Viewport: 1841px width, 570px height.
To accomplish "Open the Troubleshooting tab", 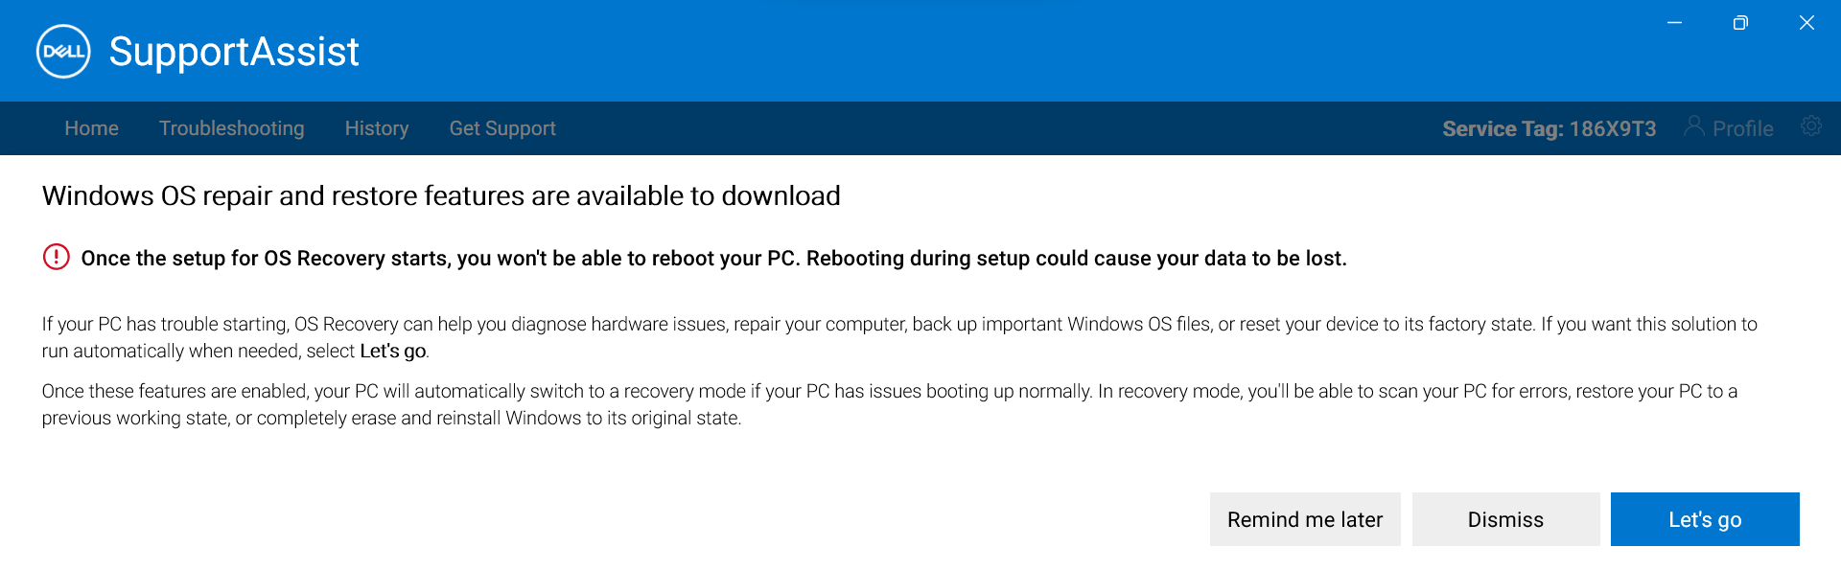I will (232, 128).
